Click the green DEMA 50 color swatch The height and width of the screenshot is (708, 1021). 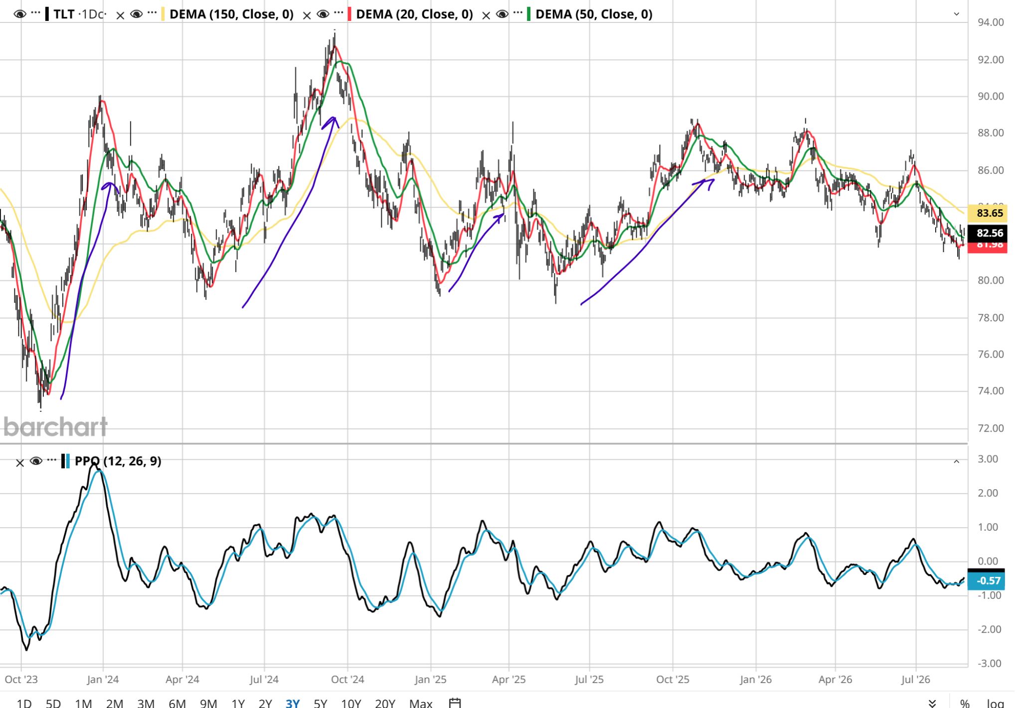529,14
